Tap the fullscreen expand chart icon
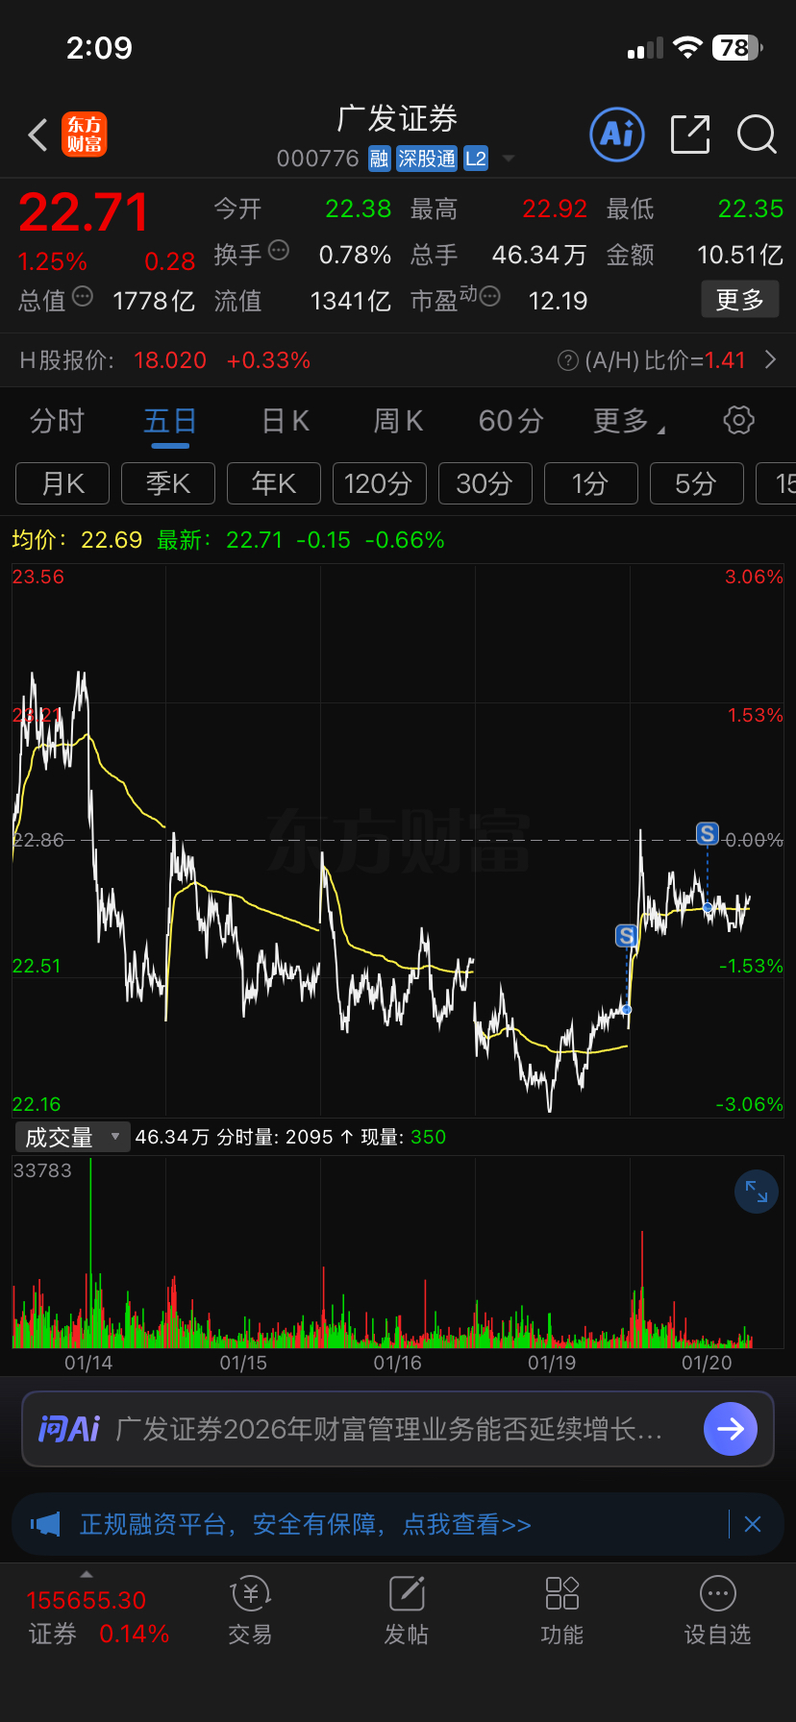This screenshot has width=796, height=1722. click(x=757, y=1192)
